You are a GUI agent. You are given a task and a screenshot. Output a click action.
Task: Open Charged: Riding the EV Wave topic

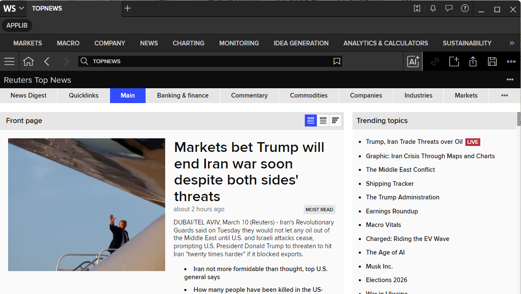tap(408, 239)
